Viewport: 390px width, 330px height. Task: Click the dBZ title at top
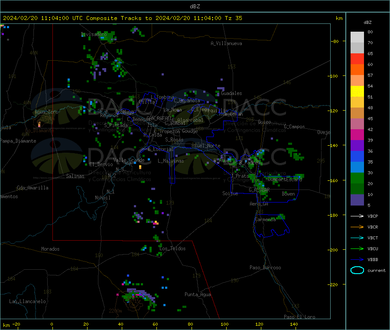click(195, 7)
